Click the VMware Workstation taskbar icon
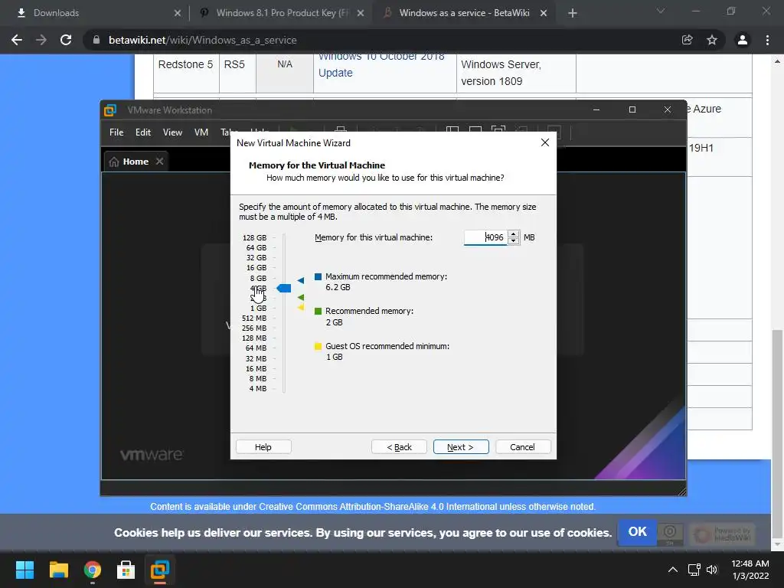Screen dimensions: 784x588 click(160, 570)
